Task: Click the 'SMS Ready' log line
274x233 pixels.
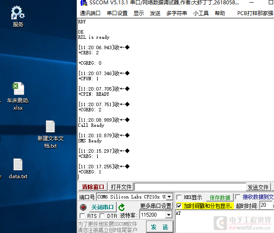Action: coord(90,141)
